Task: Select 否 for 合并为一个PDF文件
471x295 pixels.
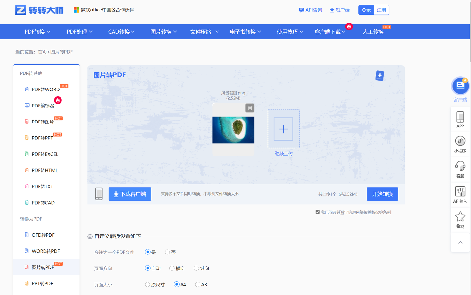Action: tap(167, 252)
